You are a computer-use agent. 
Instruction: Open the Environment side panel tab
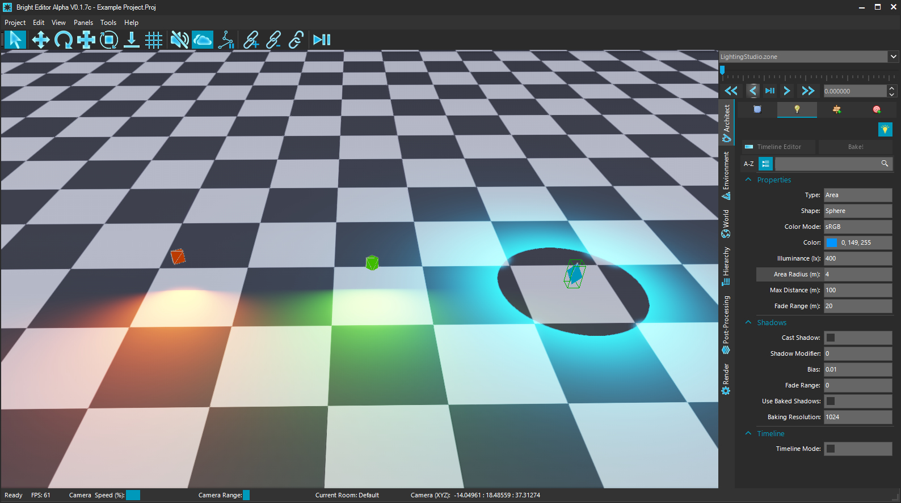coord(726,175)
